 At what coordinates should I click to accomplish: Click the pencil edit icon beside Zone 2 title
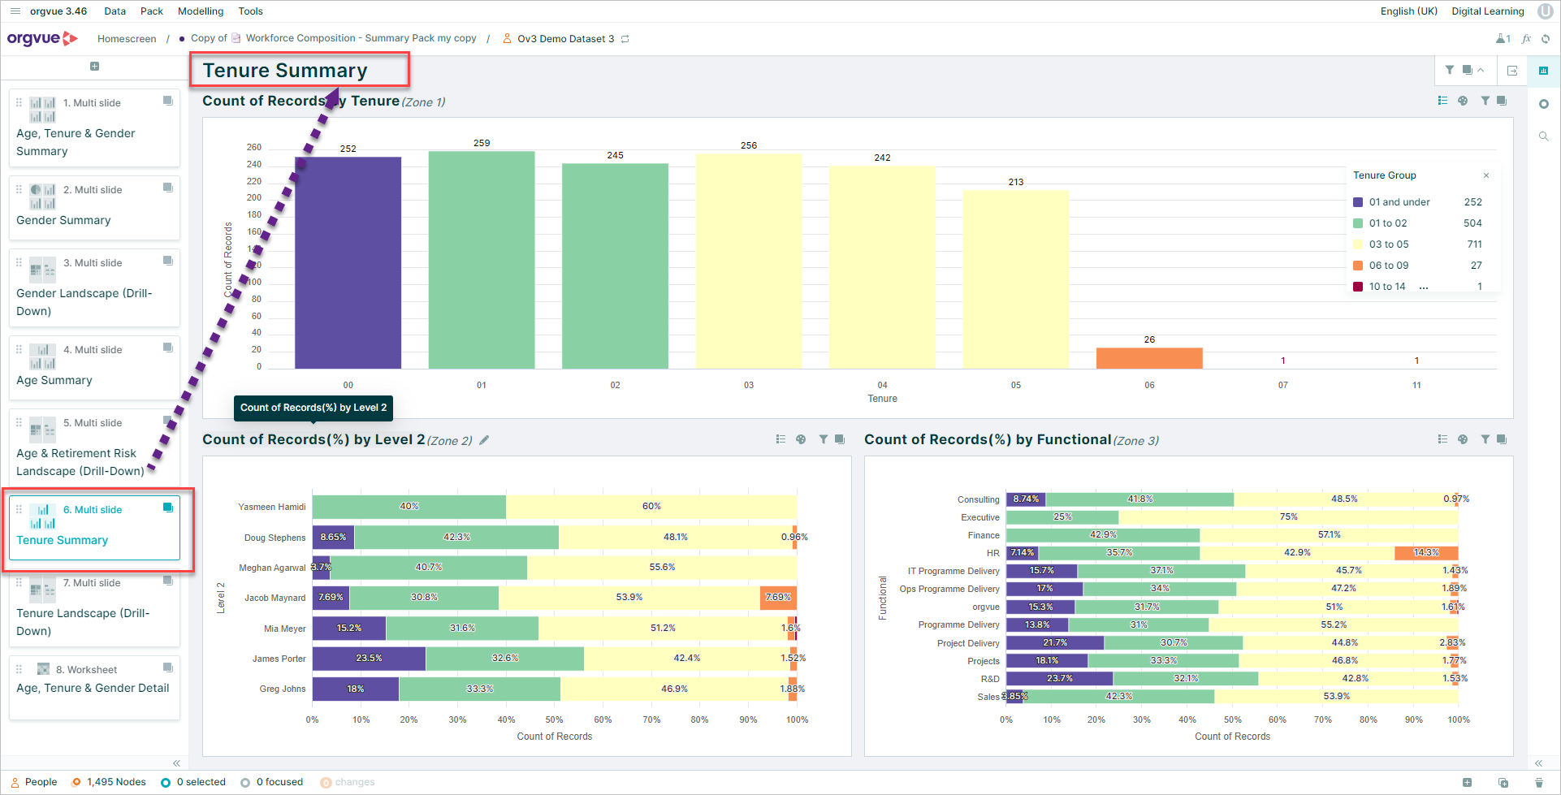point(484,440)
